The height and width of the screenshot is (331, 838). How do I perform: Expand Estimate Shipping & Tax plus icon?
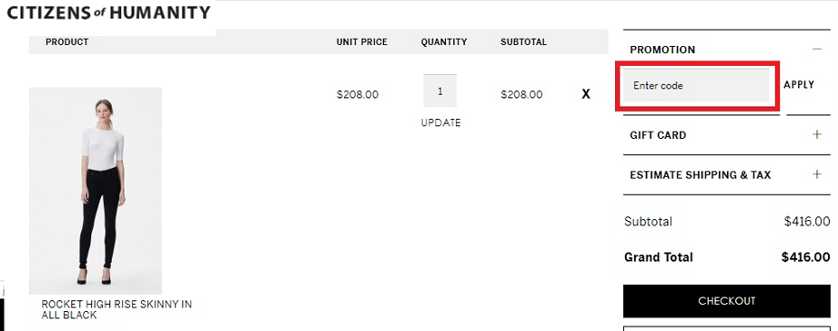point(816,174)
